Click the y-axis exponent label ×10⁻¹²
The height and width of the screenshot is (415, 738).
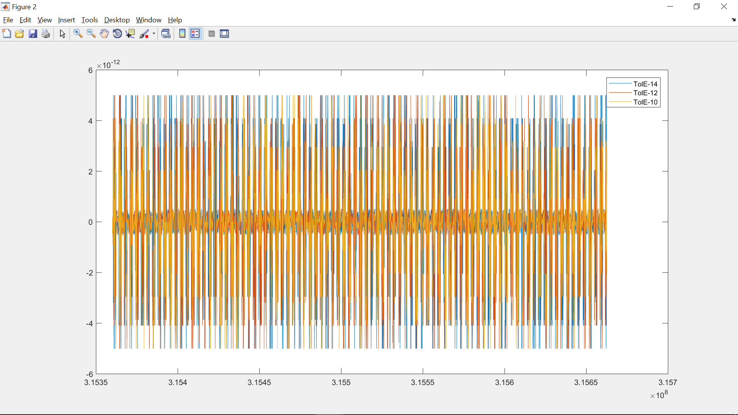point(108,64)
